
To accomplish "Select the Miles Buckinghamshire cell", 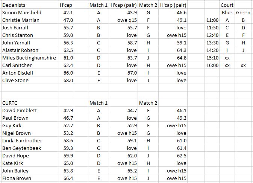I will [29, 58].
